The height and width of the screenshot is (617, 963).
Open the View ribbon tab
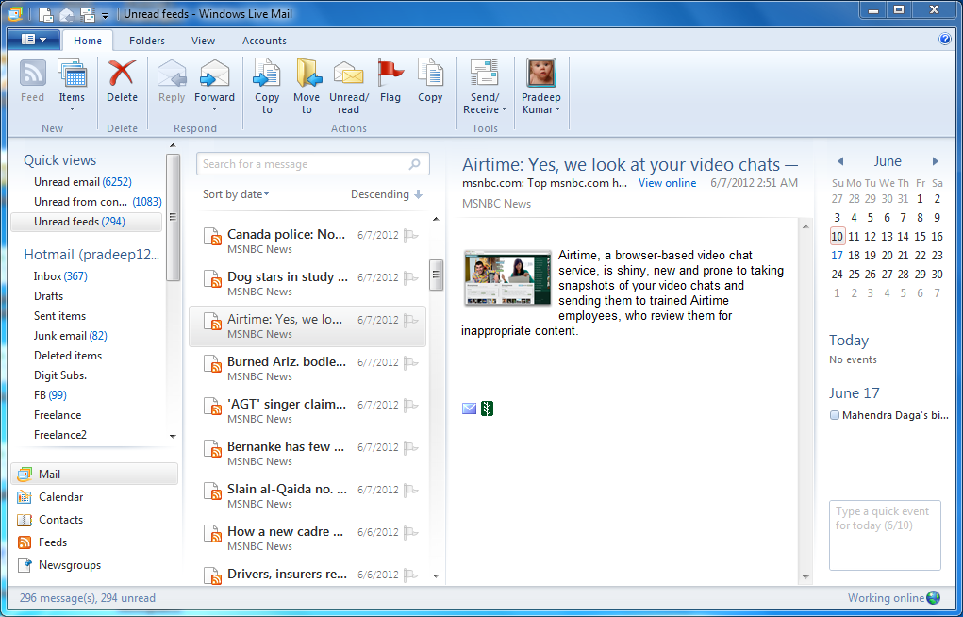[203, 41]
